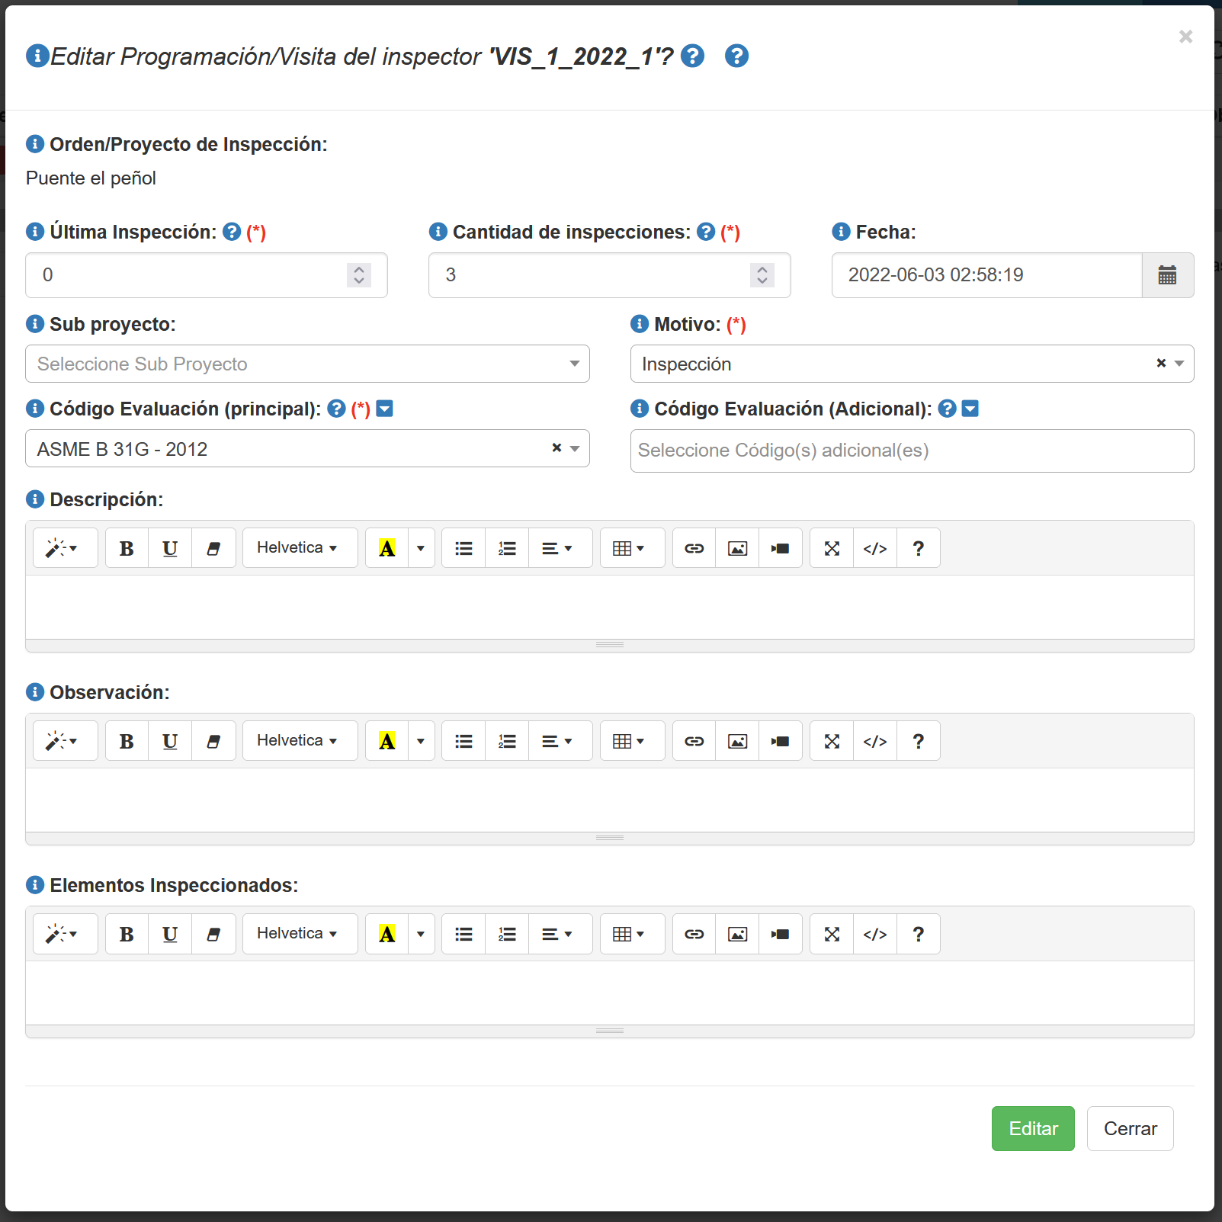Insert a video in the Descripción editor
This screenshot has height=1222, width=1222.
[780, 548]
